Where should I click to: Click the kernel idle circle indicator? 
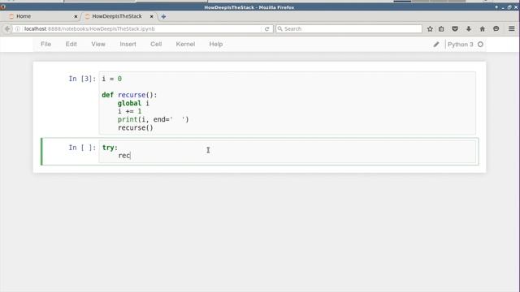[x=480, y=45]
